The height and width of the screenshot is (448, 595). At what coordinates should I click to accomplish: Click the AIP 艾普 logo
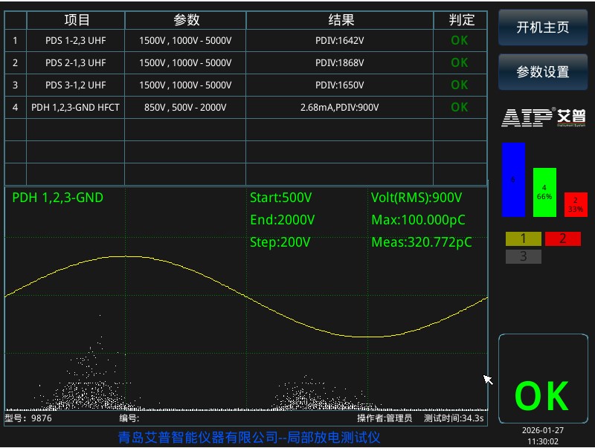coord(544,117)
